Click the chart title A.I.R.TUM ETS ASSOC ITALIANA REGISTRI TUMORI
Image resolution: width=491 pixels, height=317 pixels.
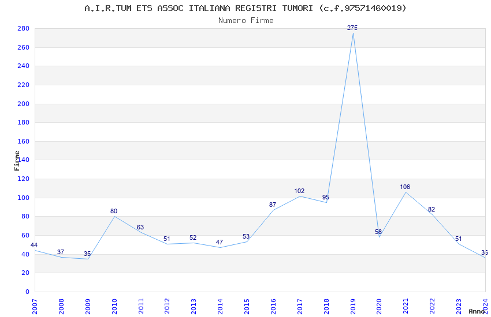245,8
